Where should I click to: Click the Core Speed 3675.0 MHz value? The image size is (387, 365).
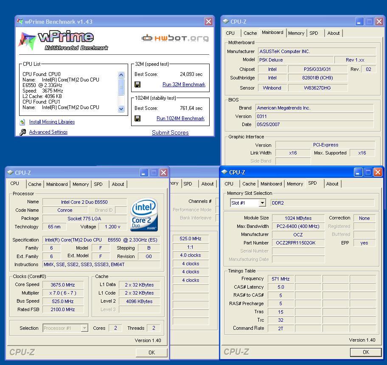click(63, 284)
